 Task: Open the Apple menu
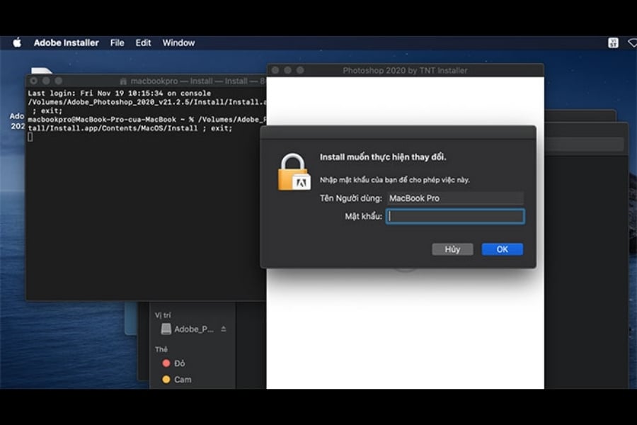17,42
